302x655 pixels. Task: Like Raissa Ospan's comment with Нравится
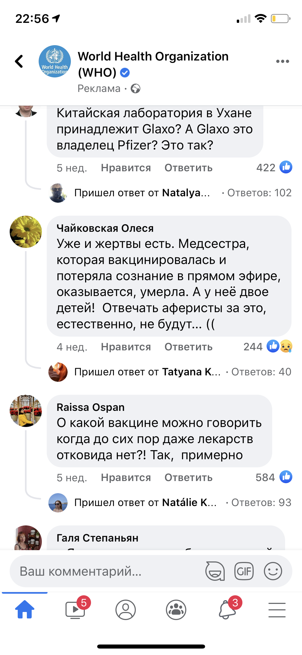click(126, 478)
